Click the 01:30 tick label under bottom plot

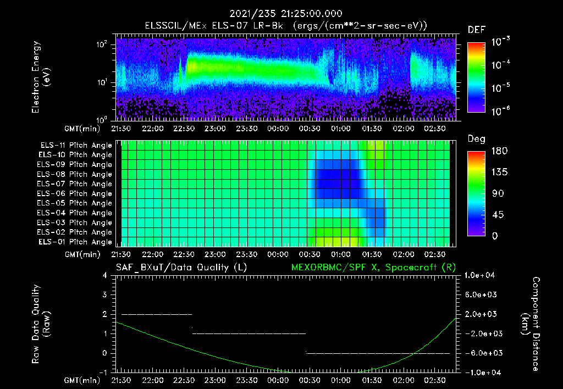tap(372, 380)
